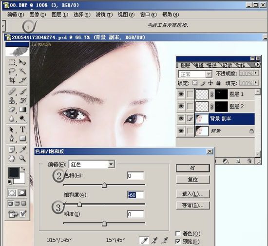This screenshot has width=268, height=246.
Task: Select the Move tool
Action: coord(22,62)
